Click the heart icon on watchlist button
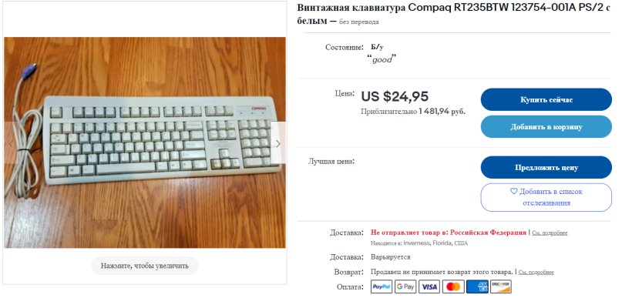The width and height of the screenshot is (622, 298). 513,192
